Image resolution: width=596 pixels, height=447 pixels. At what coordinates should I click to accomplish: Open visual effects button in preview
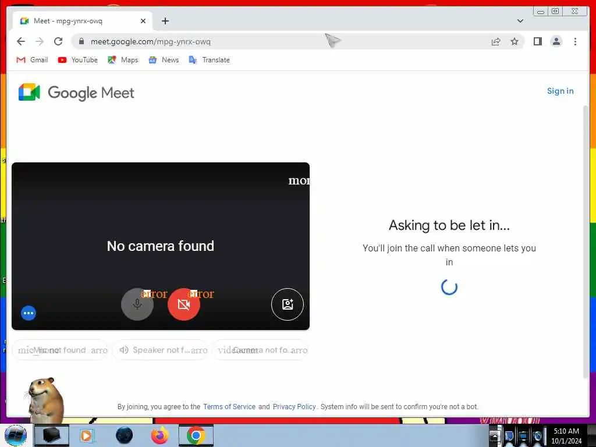tap(288, 304)
